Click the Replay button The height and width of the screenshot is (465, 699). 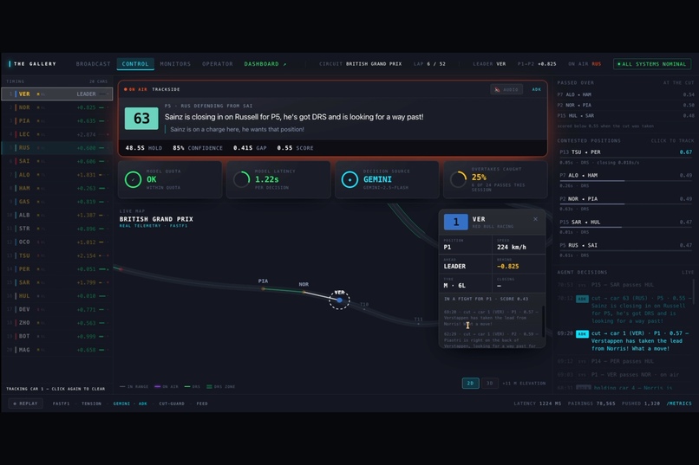(x=25, y=404)
